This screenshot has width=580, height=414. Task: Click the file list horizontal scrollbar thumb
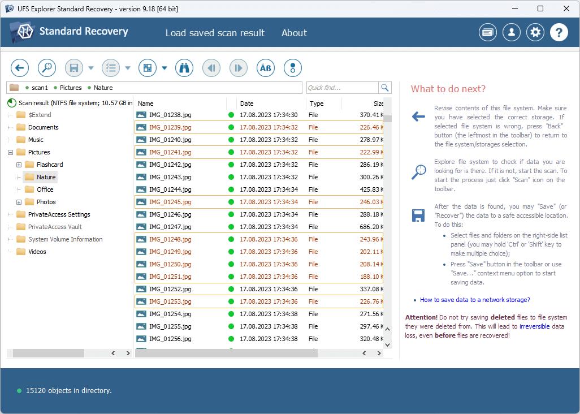[226, 353]
